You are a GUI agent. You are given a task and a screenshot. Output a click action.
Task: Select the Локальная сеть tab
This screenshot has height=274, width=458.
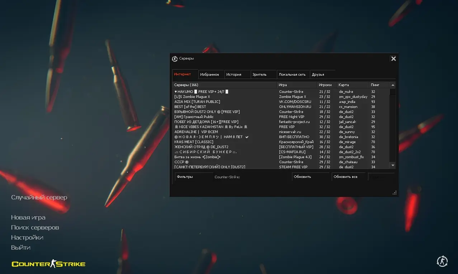pos(292,75)
